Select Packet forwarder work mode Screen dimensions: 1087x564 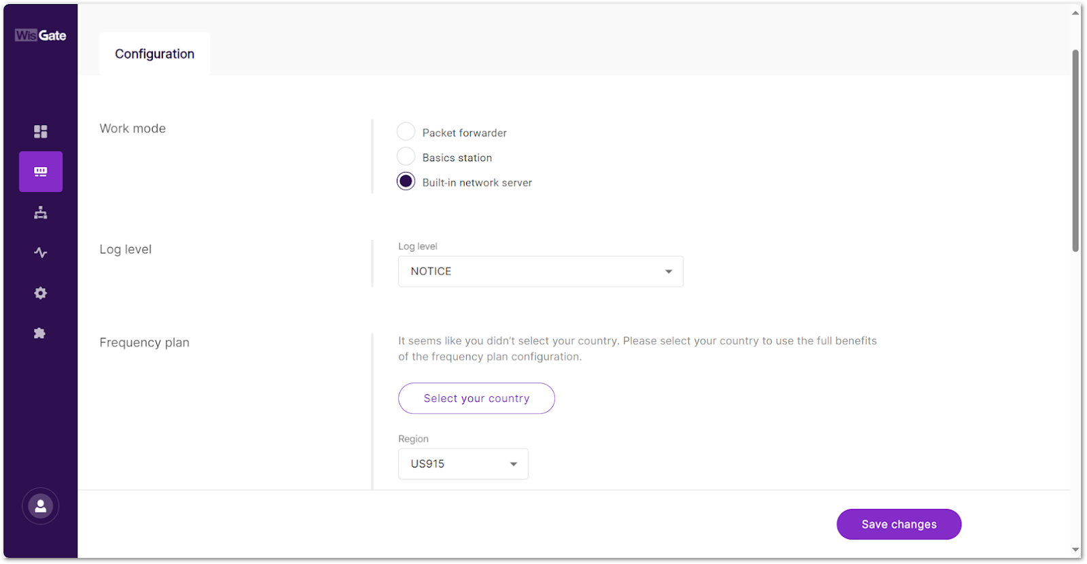pos(406,132)
